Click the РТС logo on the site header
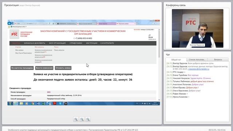This screenshot has width=233, height=131. (15, 34)
